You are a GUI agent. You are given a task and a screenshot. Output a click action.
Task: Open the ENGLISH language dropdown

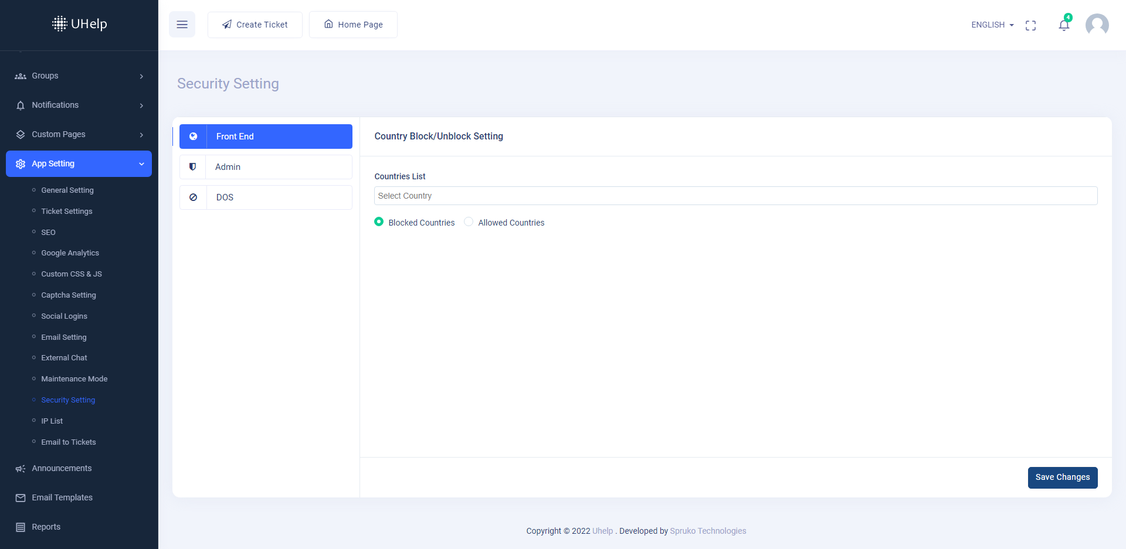tap(992, 25)
